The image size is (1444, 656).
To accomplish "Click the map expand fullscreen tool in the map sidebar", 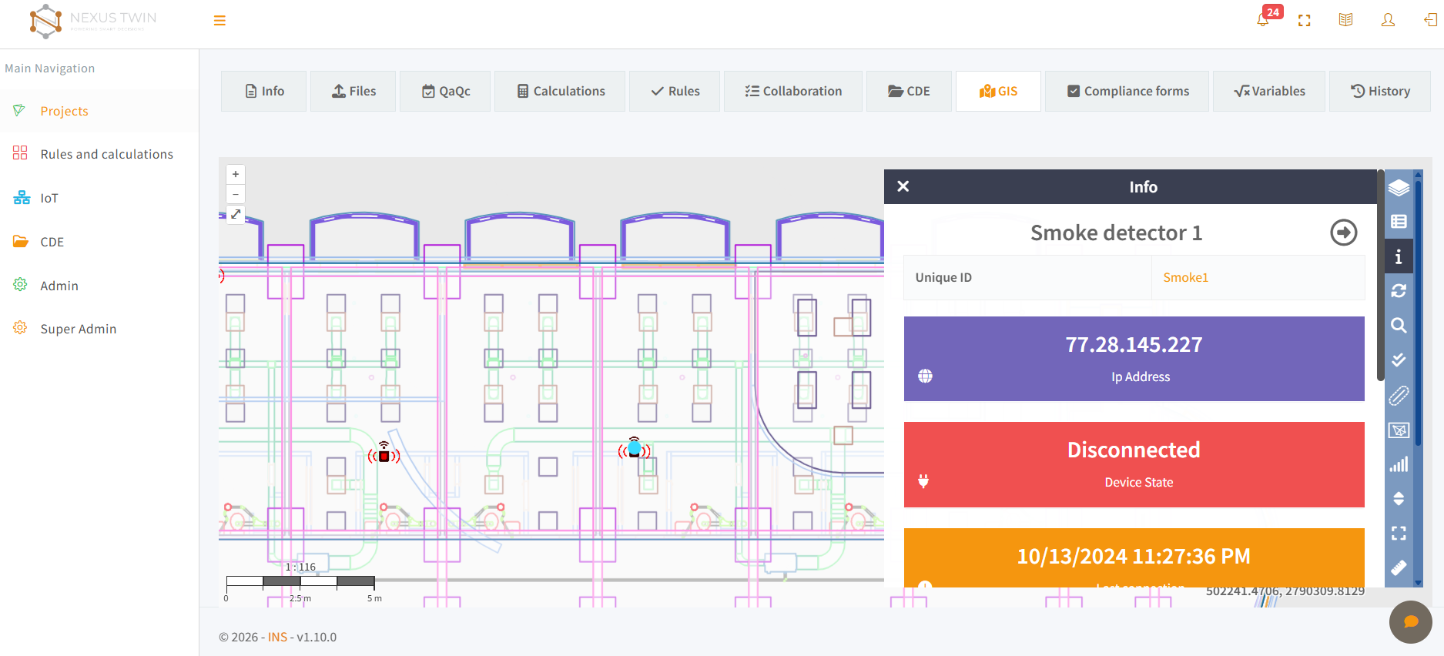I will point(1399,534).
